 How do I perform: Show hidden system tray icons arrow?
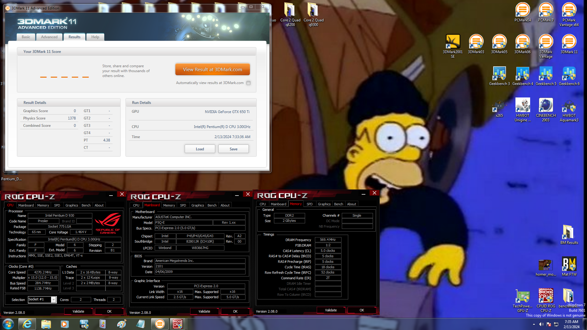point(534,324)
